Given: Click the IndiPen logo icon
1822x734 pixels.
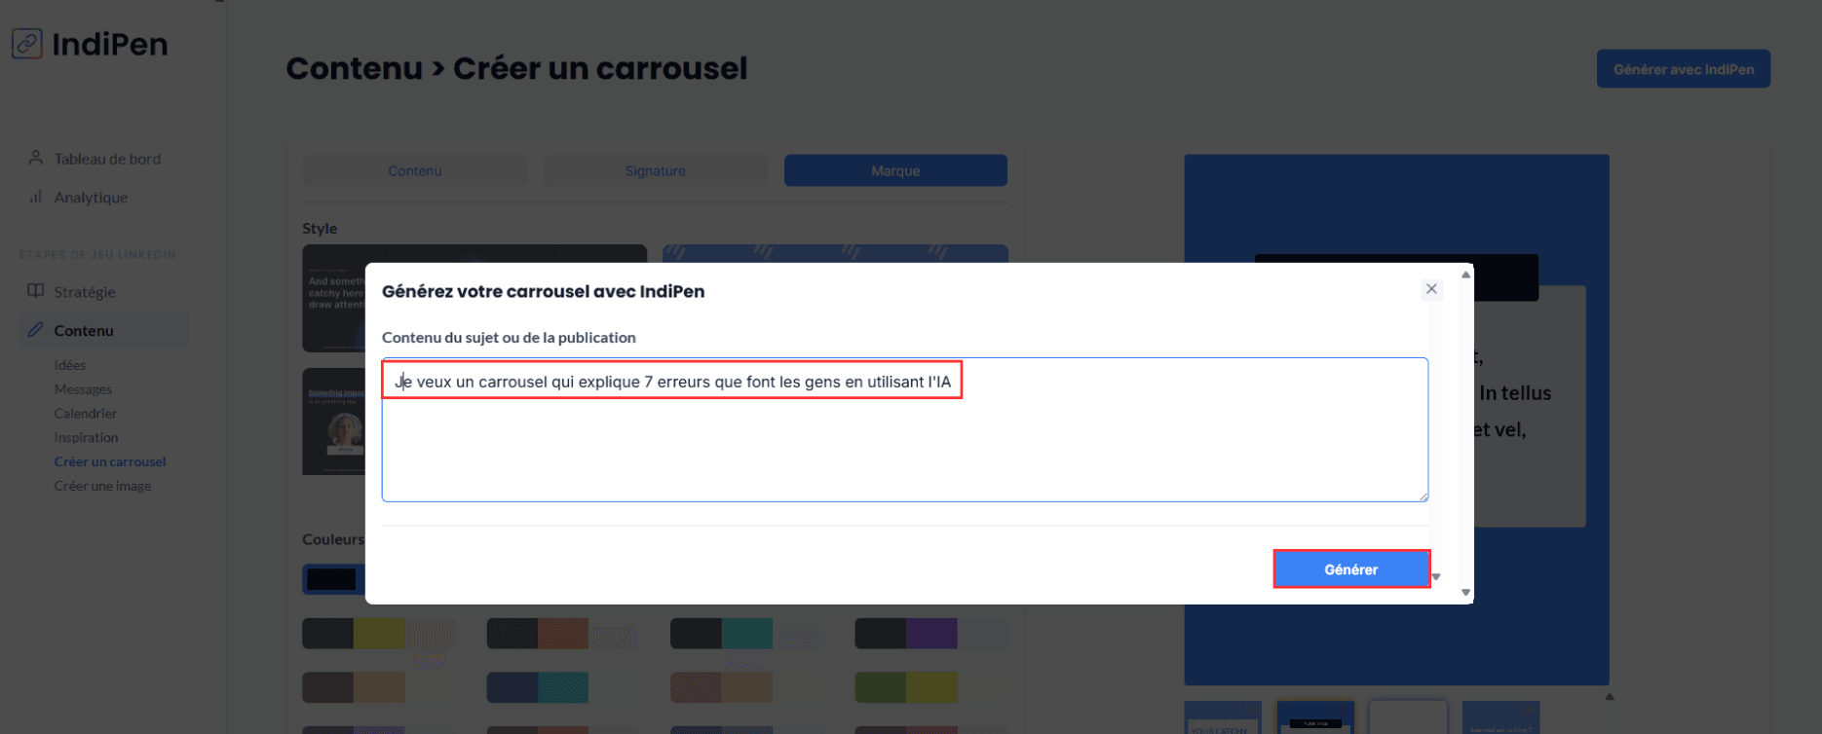Looking at the screenshot, I should click(27, 44).
